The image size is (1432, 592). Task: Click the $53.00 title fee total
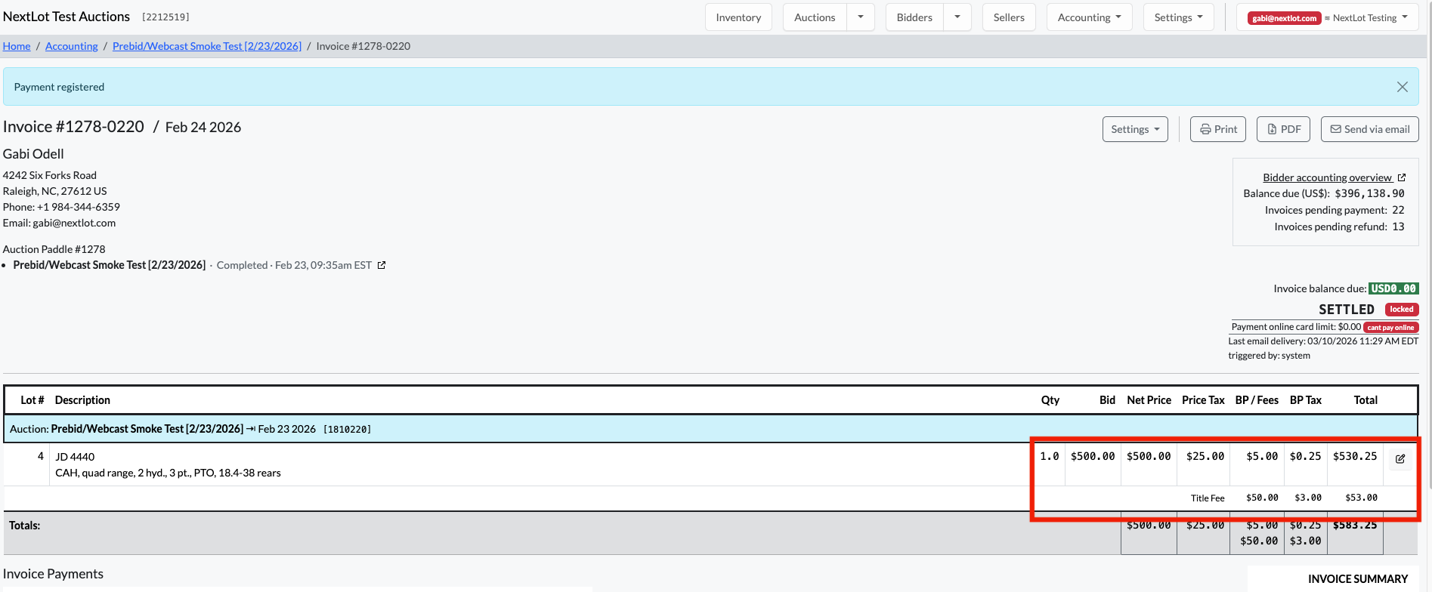point(1361,498)
